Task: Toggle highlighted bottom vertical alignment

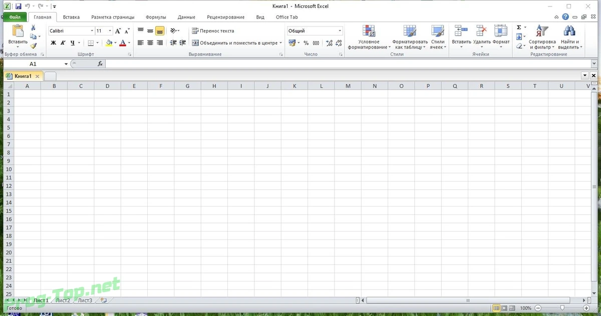Action: click(x=160, y=31)
